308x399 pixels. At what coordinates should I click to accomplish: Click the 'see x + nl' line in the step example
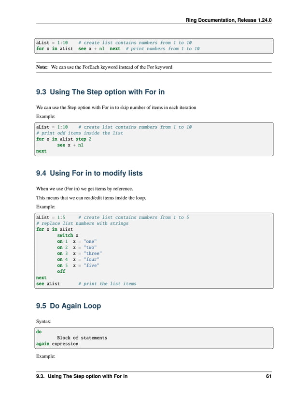click(70, 145)
